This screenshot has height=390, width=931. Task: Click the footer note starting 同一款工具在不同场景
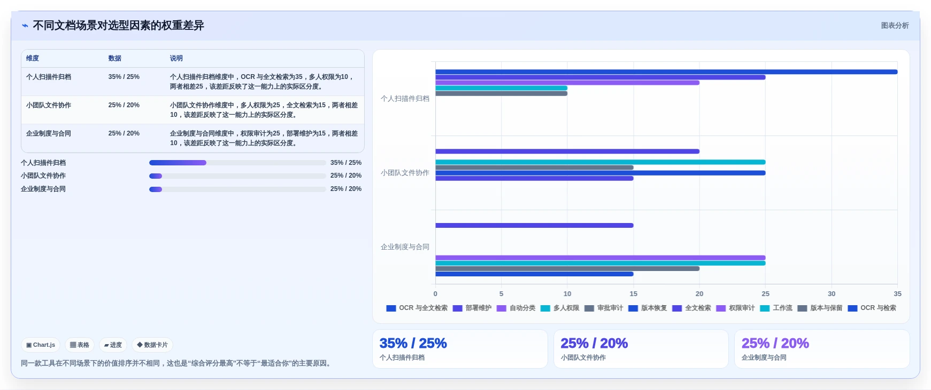(177, 363)
